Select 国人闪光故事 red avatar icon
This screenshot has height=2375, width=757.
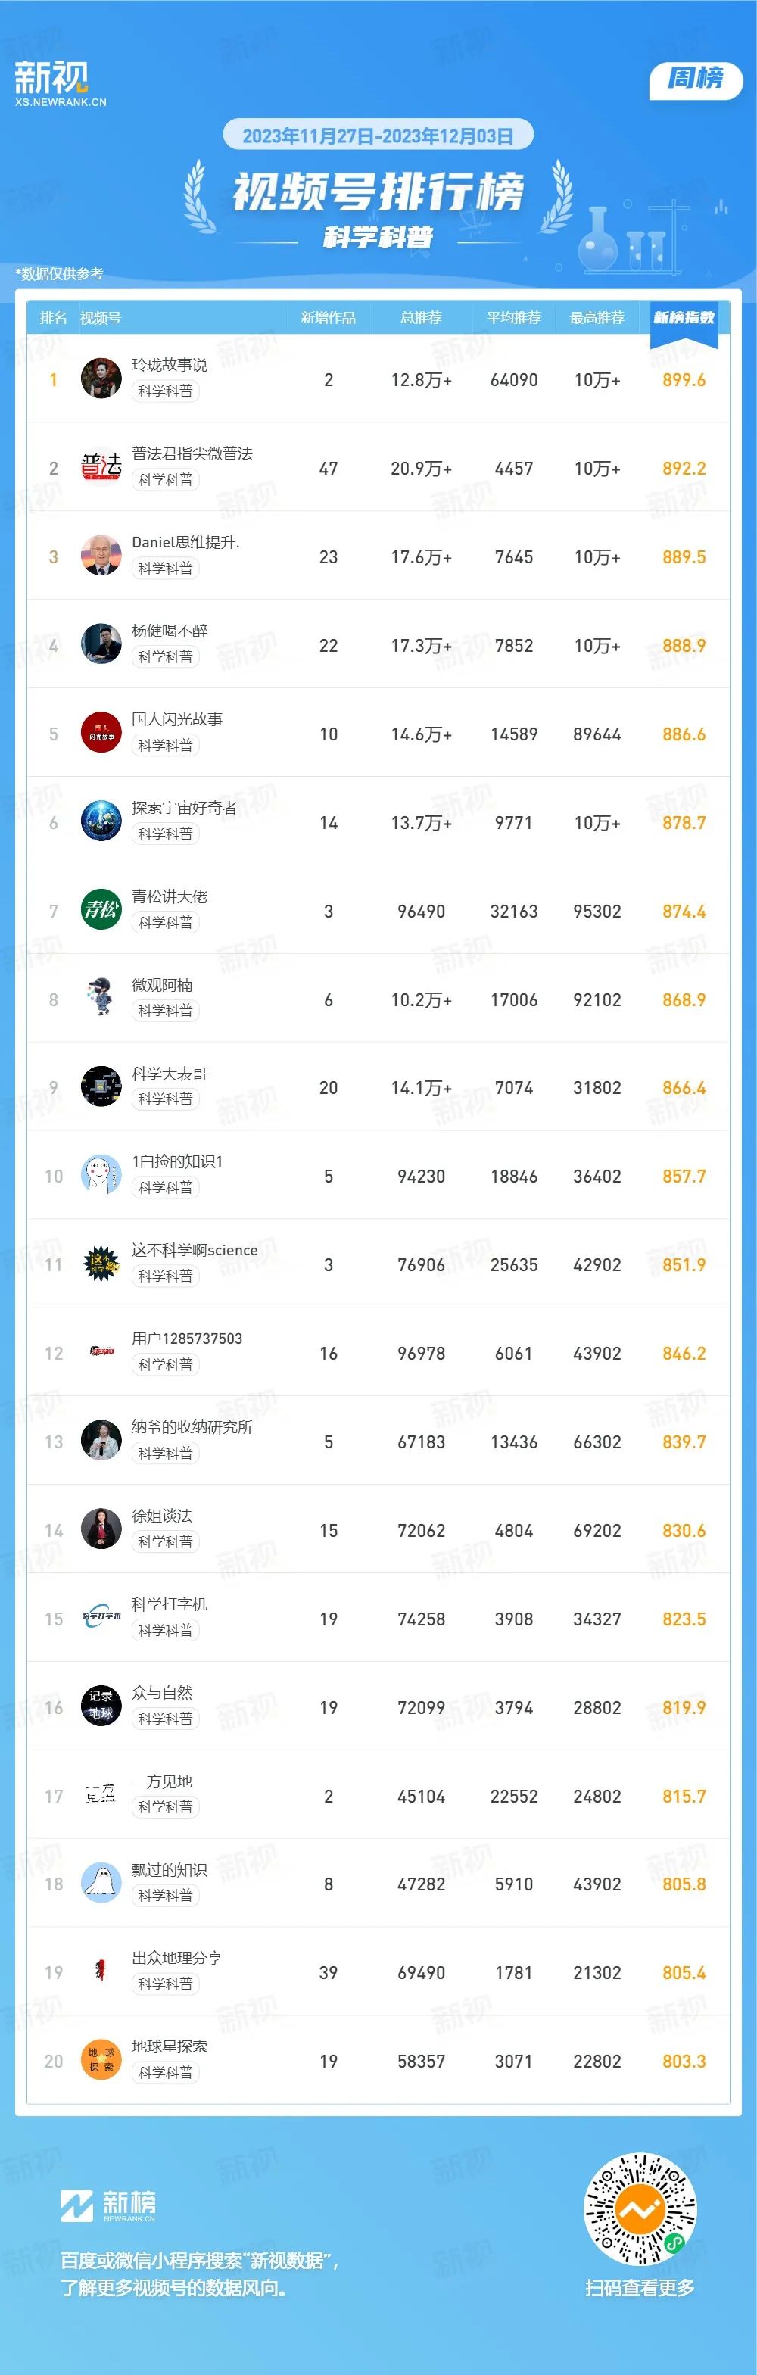point(101,733)
